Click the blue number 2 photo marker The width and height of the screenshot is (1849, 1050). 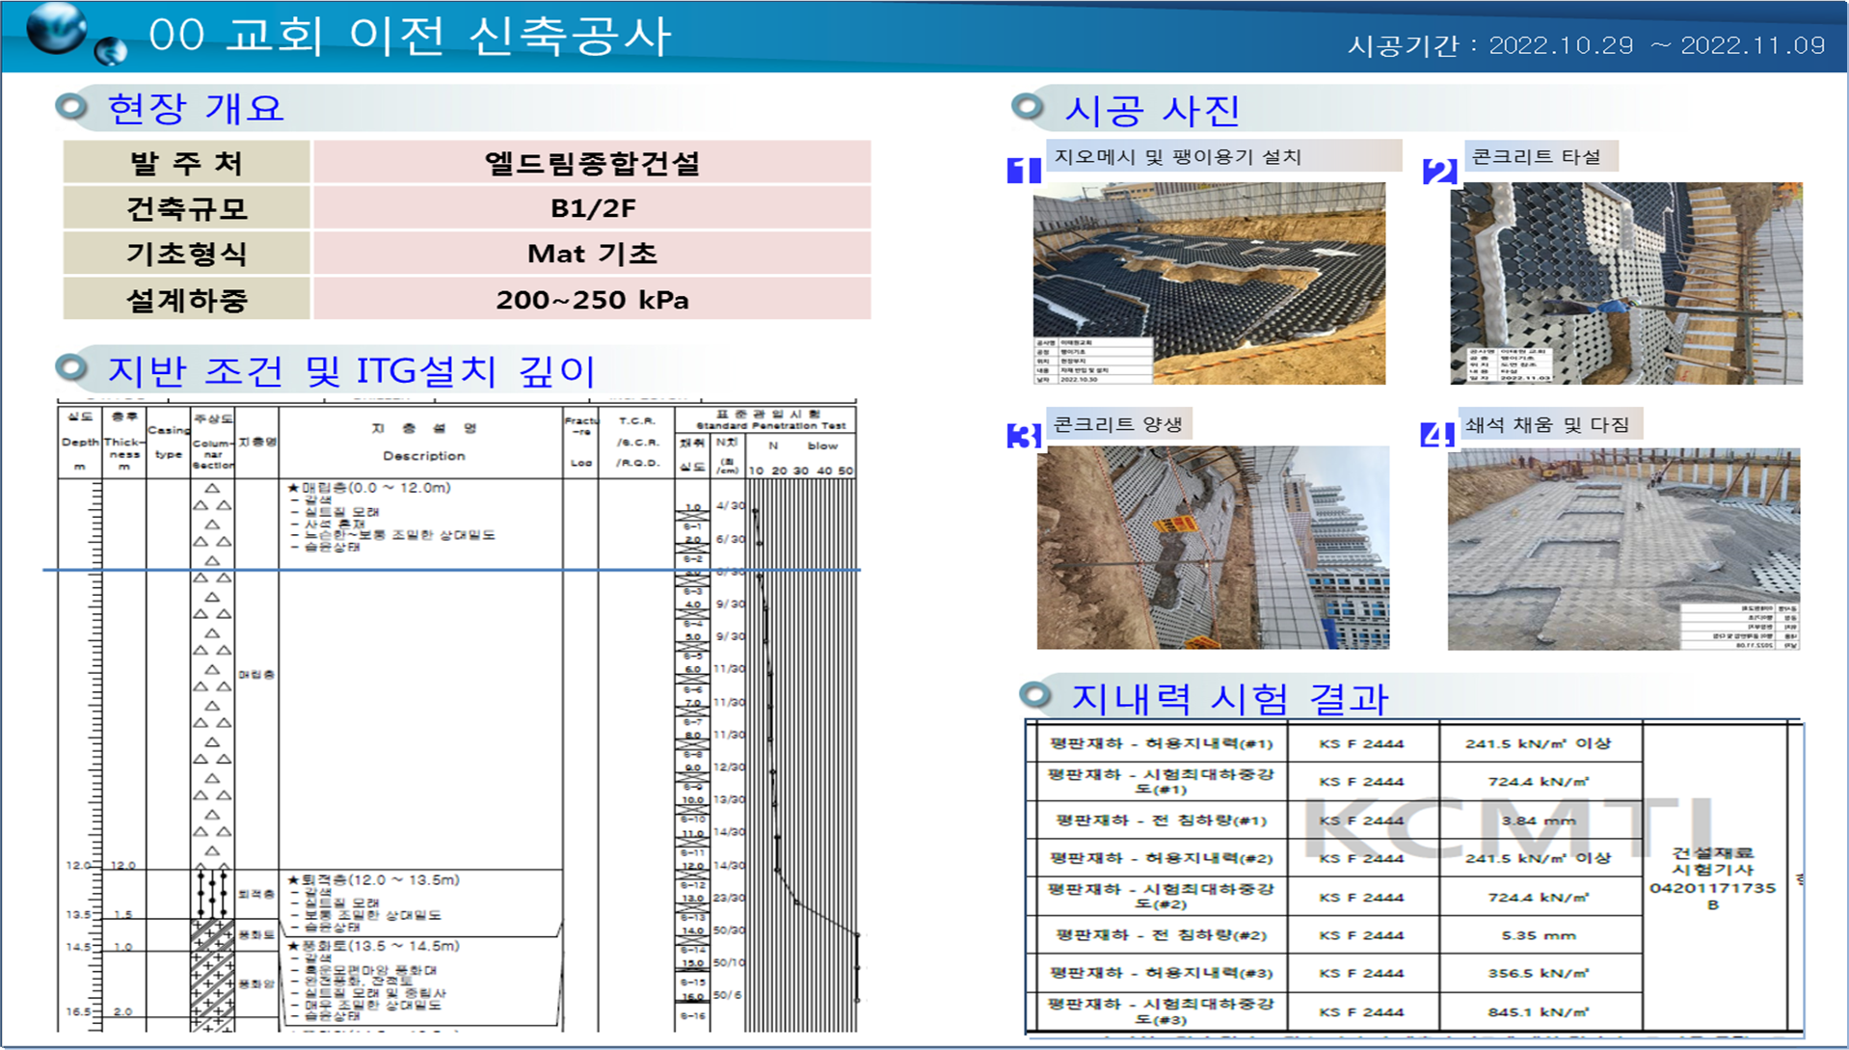click(x=1440, y=171)
